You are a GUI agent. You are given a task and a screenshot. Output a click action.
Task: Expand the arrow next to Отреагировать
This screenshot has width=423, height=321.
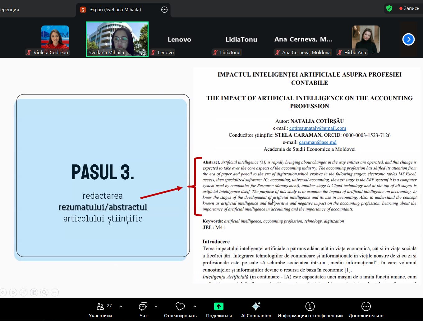pyautogui.click(x=195, y=306)
